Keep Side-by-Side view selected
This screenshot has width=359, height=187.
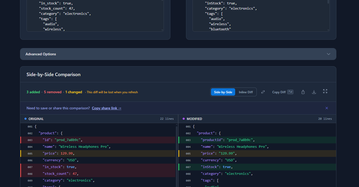pyautogui.click(x=223, y=92)
